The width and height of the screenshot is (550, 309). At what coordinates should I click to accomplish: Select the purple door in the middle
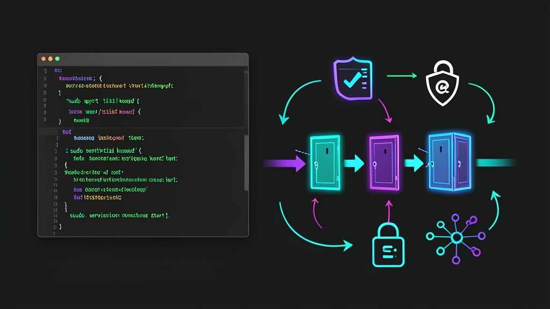pos(385,163)
